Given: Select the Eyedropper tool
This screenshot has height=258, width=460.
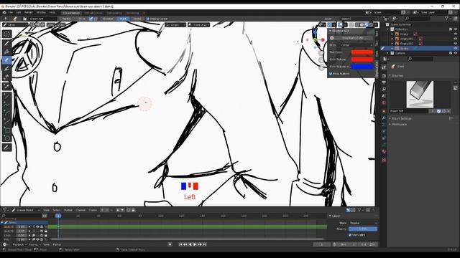Looking at the screenshot, I should click(6, 87).
